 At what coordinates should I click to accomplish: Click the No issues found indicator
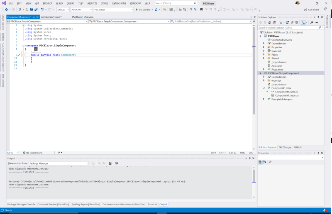(33, 153)
